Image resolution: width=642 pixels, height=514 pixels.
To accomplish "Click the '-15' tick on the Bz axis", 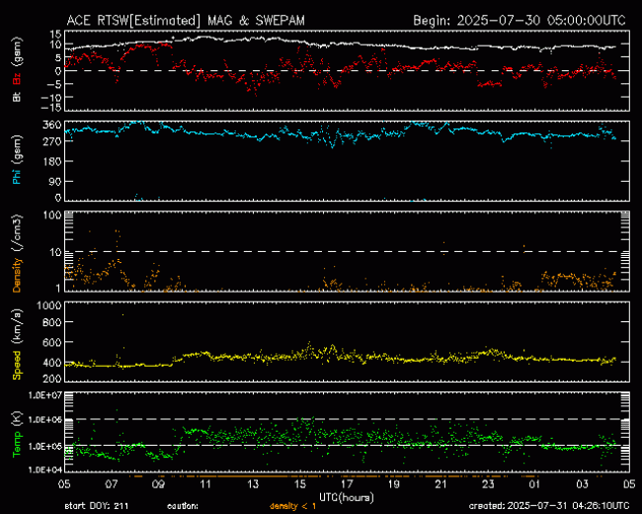I will (51, 107).
